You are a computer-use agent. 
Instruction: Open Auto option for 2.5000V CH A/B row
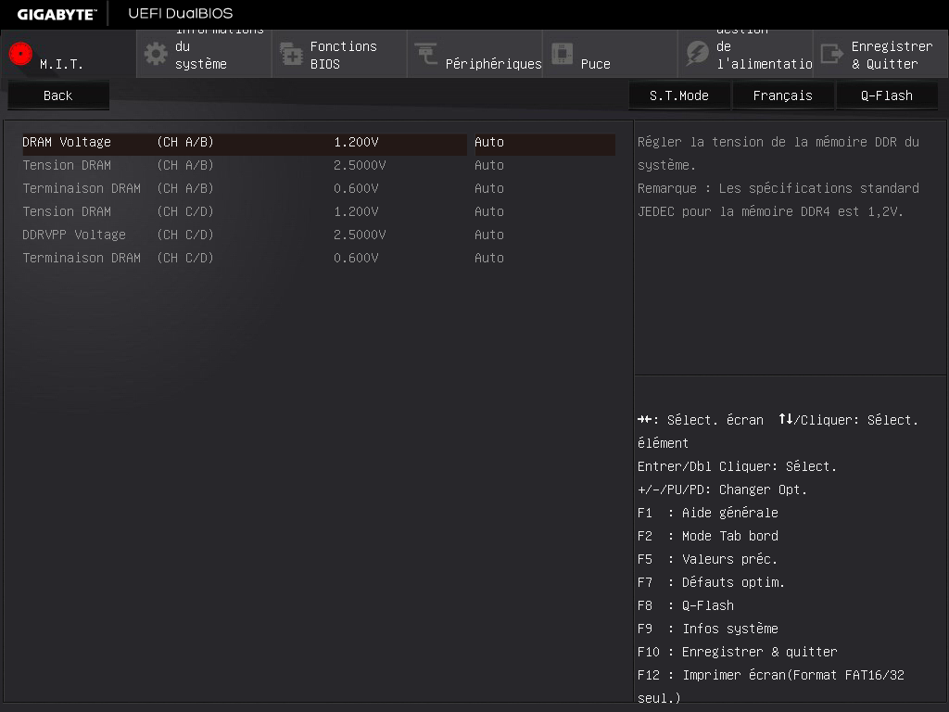click(489, 165)
